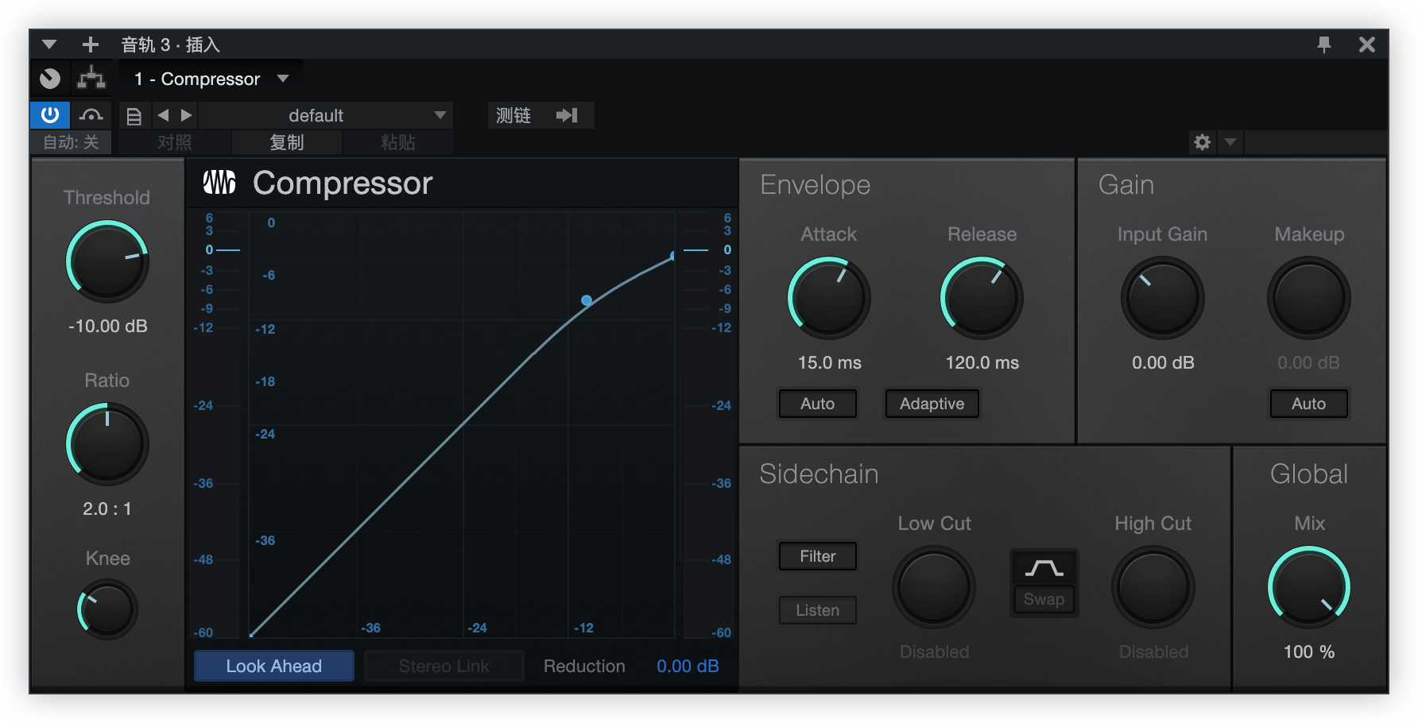1418x723 pixels.
Task: Toggle the plugin power bypass button
Action: 50,115
